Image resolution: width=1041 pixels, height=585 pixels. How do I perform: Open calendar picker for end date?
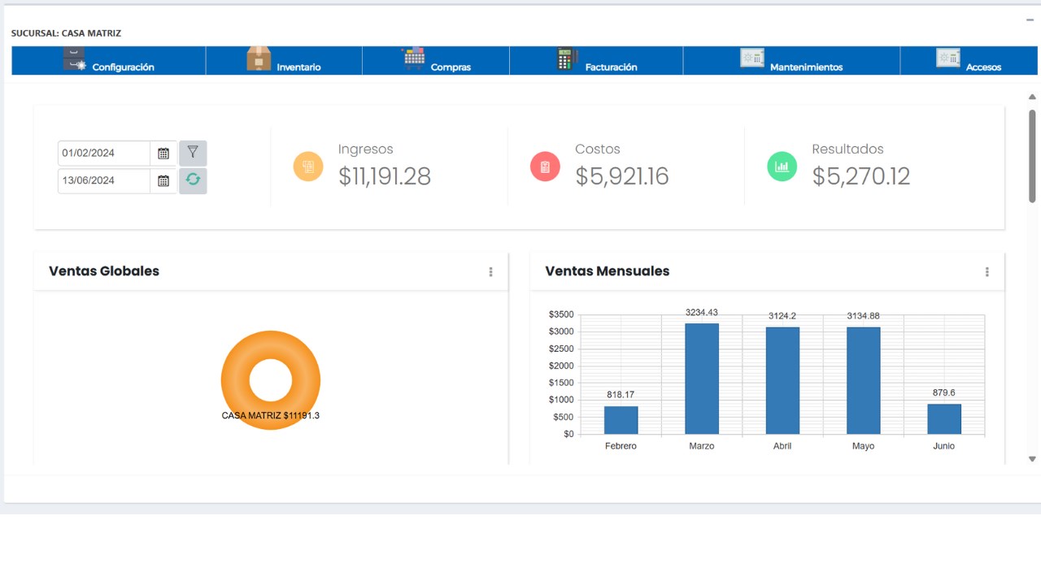pyautogui.click(x=163, y=180)
